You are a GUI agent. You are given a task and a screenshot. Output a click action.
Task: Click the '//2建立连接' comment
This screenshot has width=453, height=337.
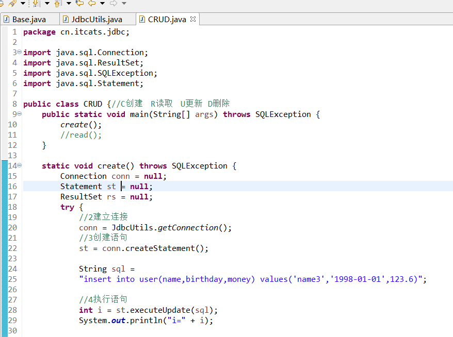[x=103, y=217]
